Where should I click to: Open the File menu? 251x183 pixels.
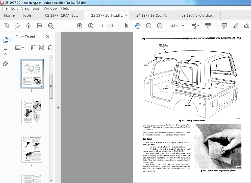(5, 8)
